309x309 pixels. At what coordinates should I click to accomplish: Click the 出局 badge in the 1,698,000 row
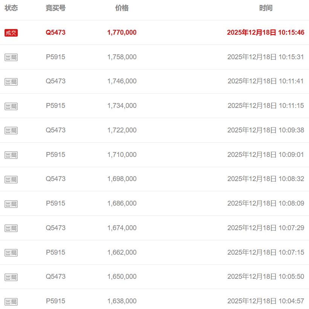click(x=11, y=180)
